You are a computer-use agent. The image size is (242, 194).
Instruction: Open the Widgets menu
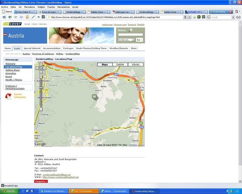point(41,7)
